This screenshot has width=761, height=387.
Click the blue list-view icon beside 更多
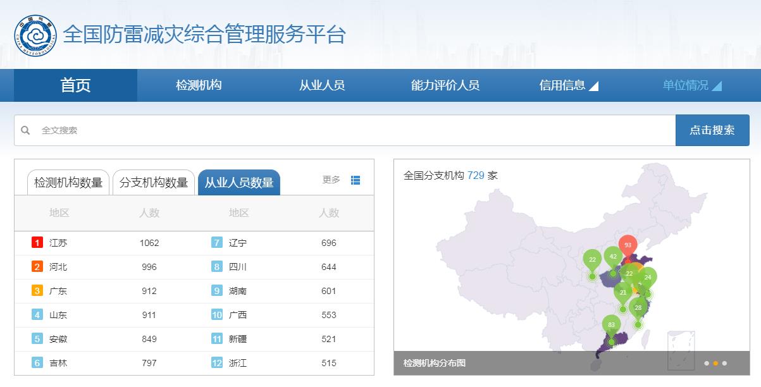pos(355,180)
